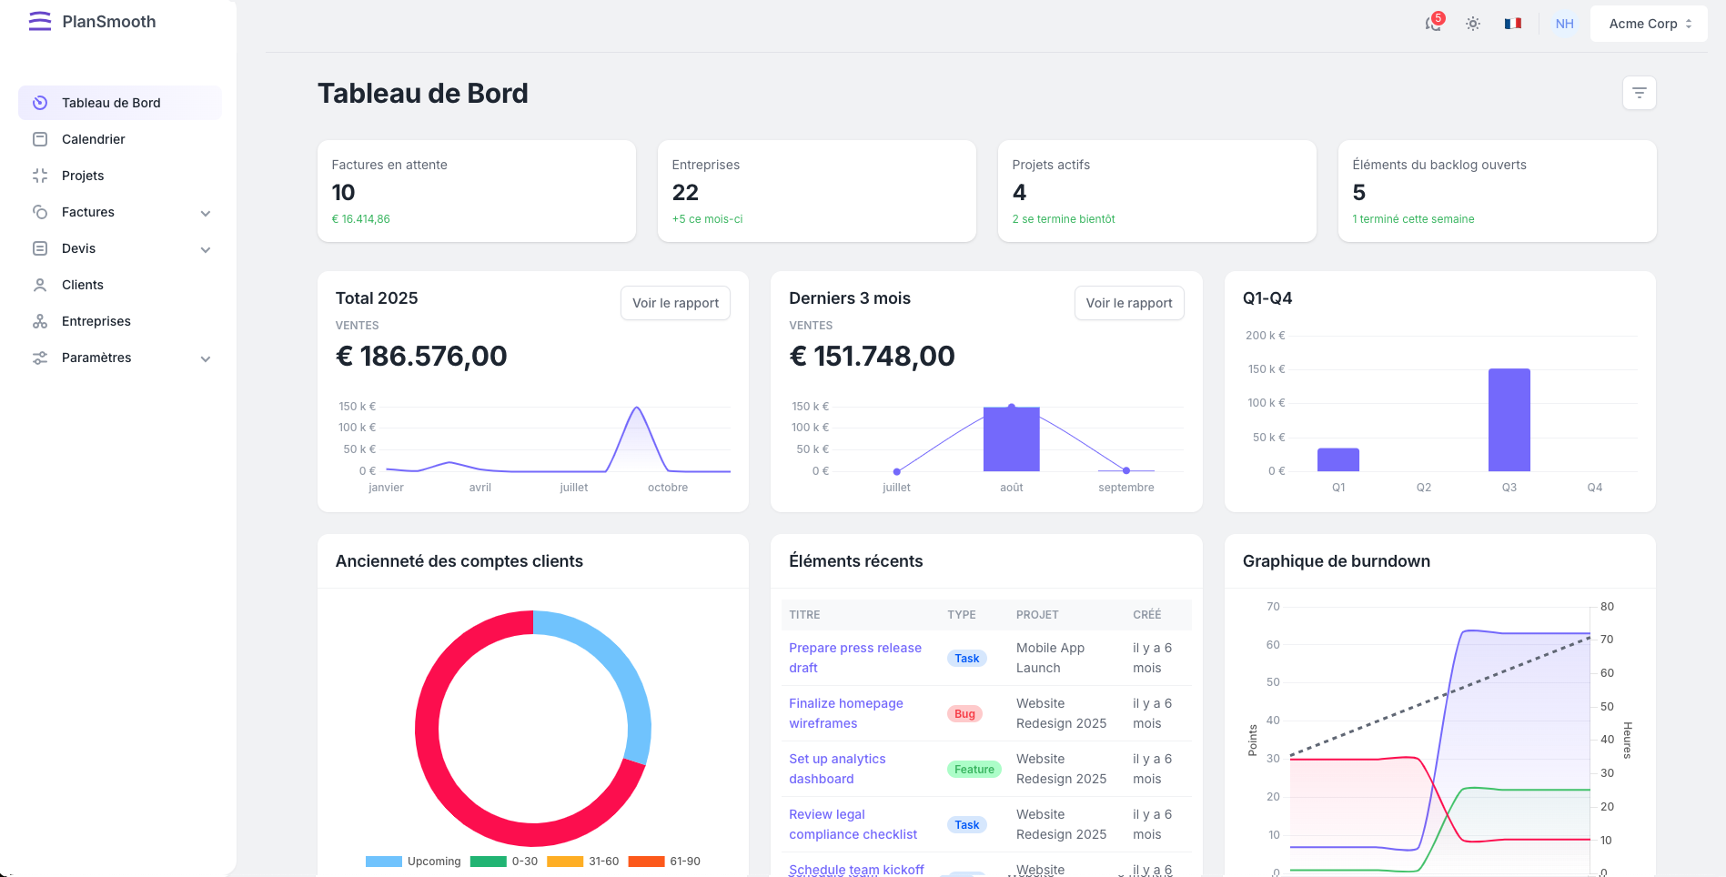The width and height of the screenshot is (1726, 877).
Task: Click the French flag language icon
Action: 1513,25
